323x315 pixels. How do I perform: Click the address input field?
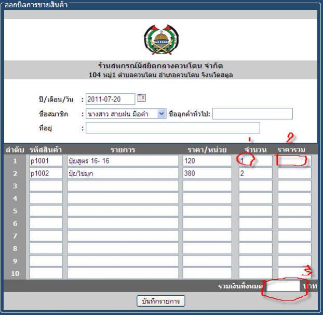tap(173, 128)
